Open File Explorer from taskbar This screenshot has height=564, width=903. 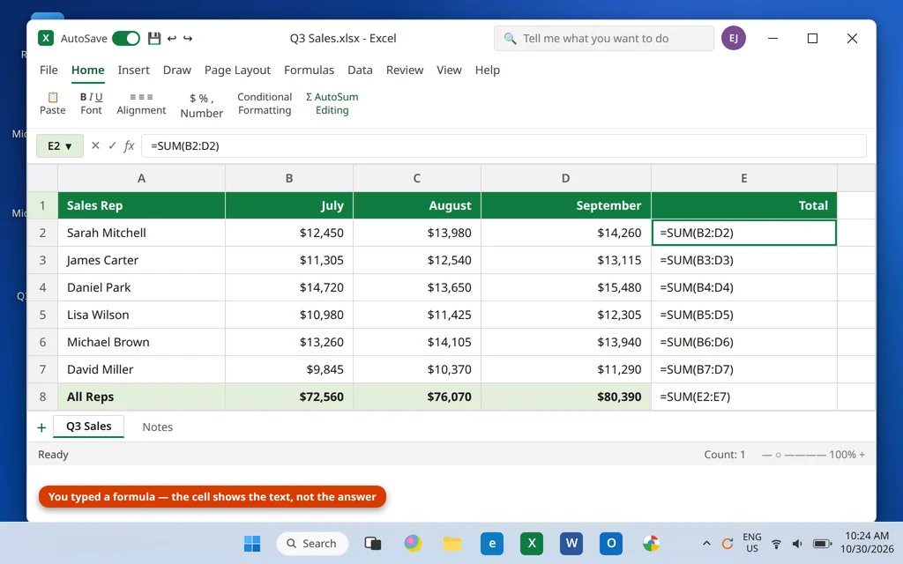452,543
